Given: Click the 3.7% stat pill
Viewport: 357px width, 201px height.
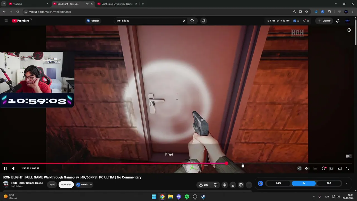Looking at the screenshot, I should (278, 183).
